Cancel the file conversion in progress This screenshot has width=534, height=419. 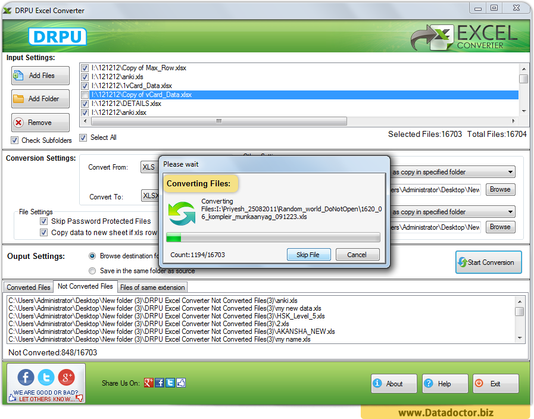[357, 255]
